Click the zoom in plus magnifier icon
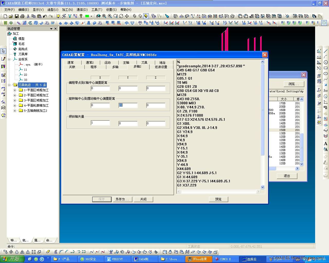329x263 pixels. (x=110, y=16)
